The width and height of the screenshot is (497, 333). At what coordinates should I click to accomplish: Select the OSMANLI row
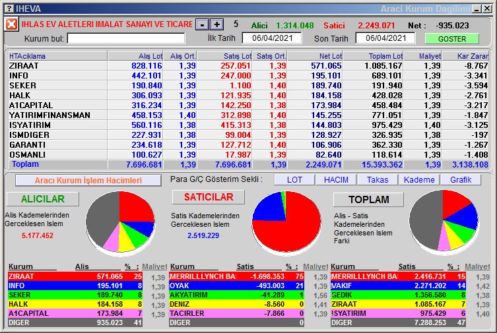tap(248, 154)
